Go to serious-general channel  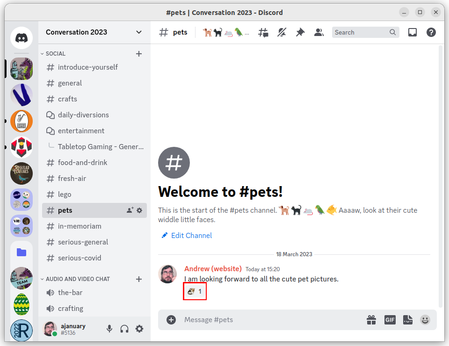[94, 242]
